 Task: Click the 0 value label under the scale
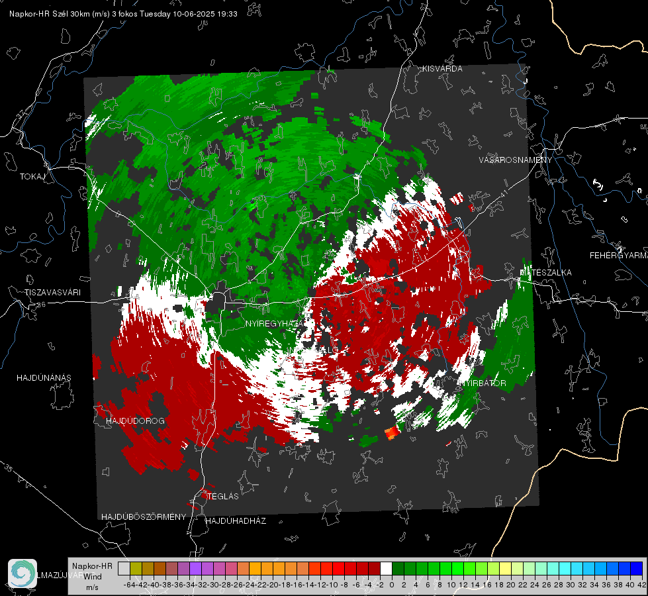(x=392, y=585)
